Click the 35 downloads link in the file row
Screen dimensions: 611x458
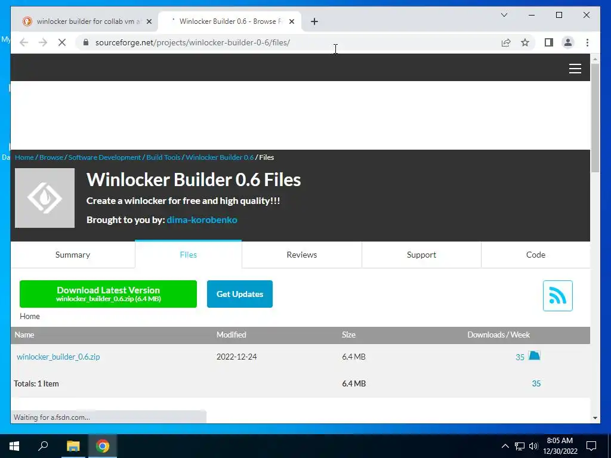(x=520, y=357)
